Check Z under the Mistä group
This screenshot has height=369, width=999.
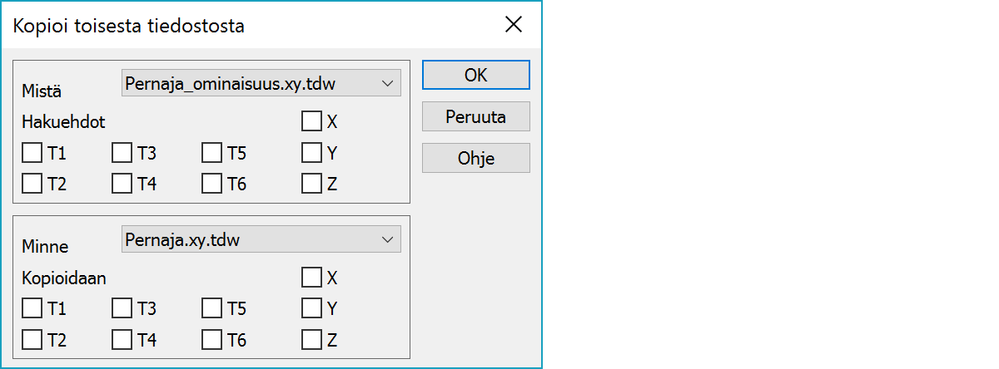coord(311,184)
